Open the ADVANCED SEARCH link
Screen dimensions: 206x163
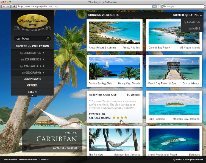click(x=65, y=148)
